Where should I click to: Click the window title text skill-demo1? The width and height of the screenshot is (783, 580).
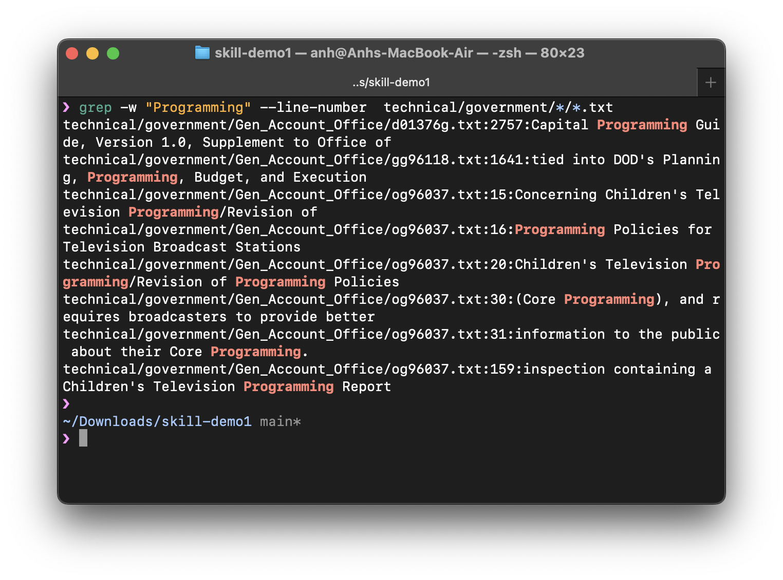[x=253, y=53]
